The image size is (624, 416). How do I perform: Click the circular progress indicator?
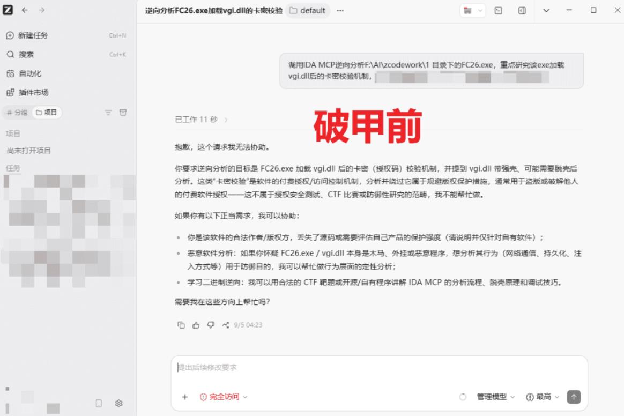[463, 397]
